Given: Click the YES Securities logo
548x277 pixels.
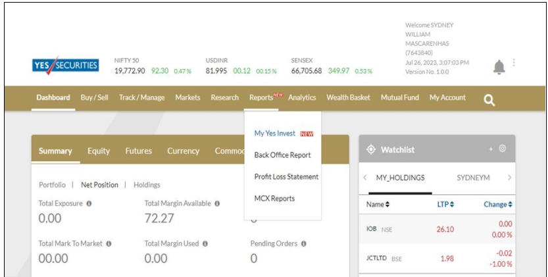Looking at the screenshot, I should pos(65,65).
